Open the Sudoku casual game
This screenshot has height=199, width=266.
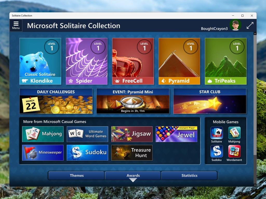coord(87,153)
